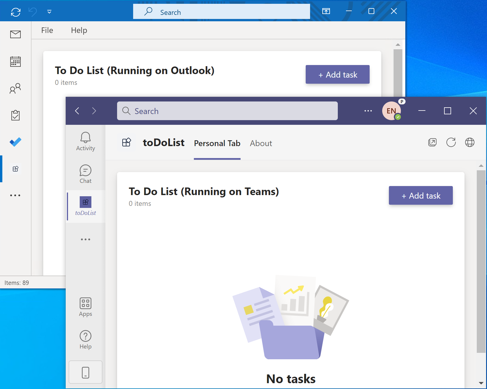Open Teams Activity feed
The image size is (487, 389).
(x=86, y=141)
